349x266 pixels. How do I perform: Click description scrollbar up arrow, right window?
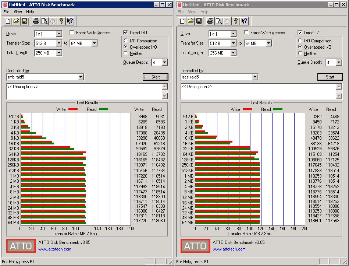[339, 87]
